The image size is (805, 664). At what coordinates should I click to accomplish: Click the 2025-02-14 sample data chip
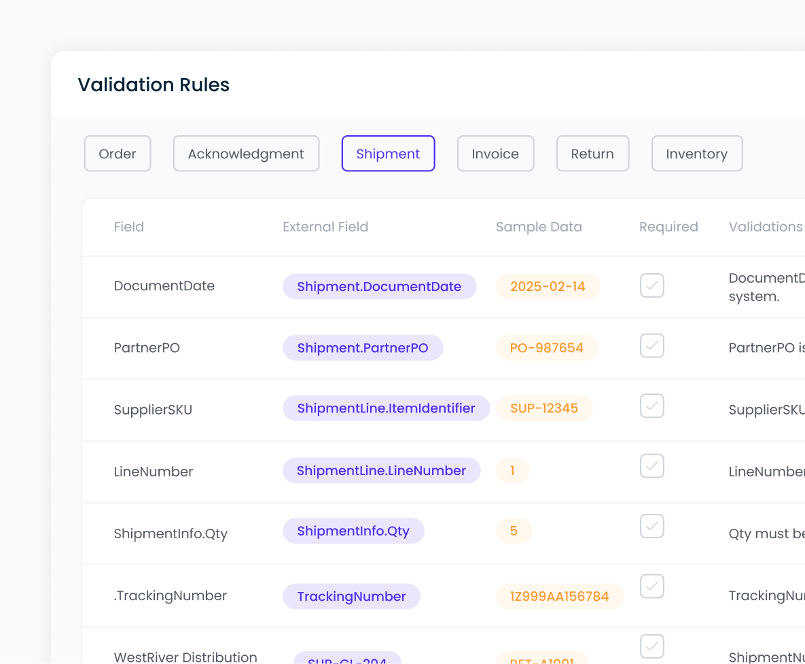pyautogui.click(x=548, y=286)
